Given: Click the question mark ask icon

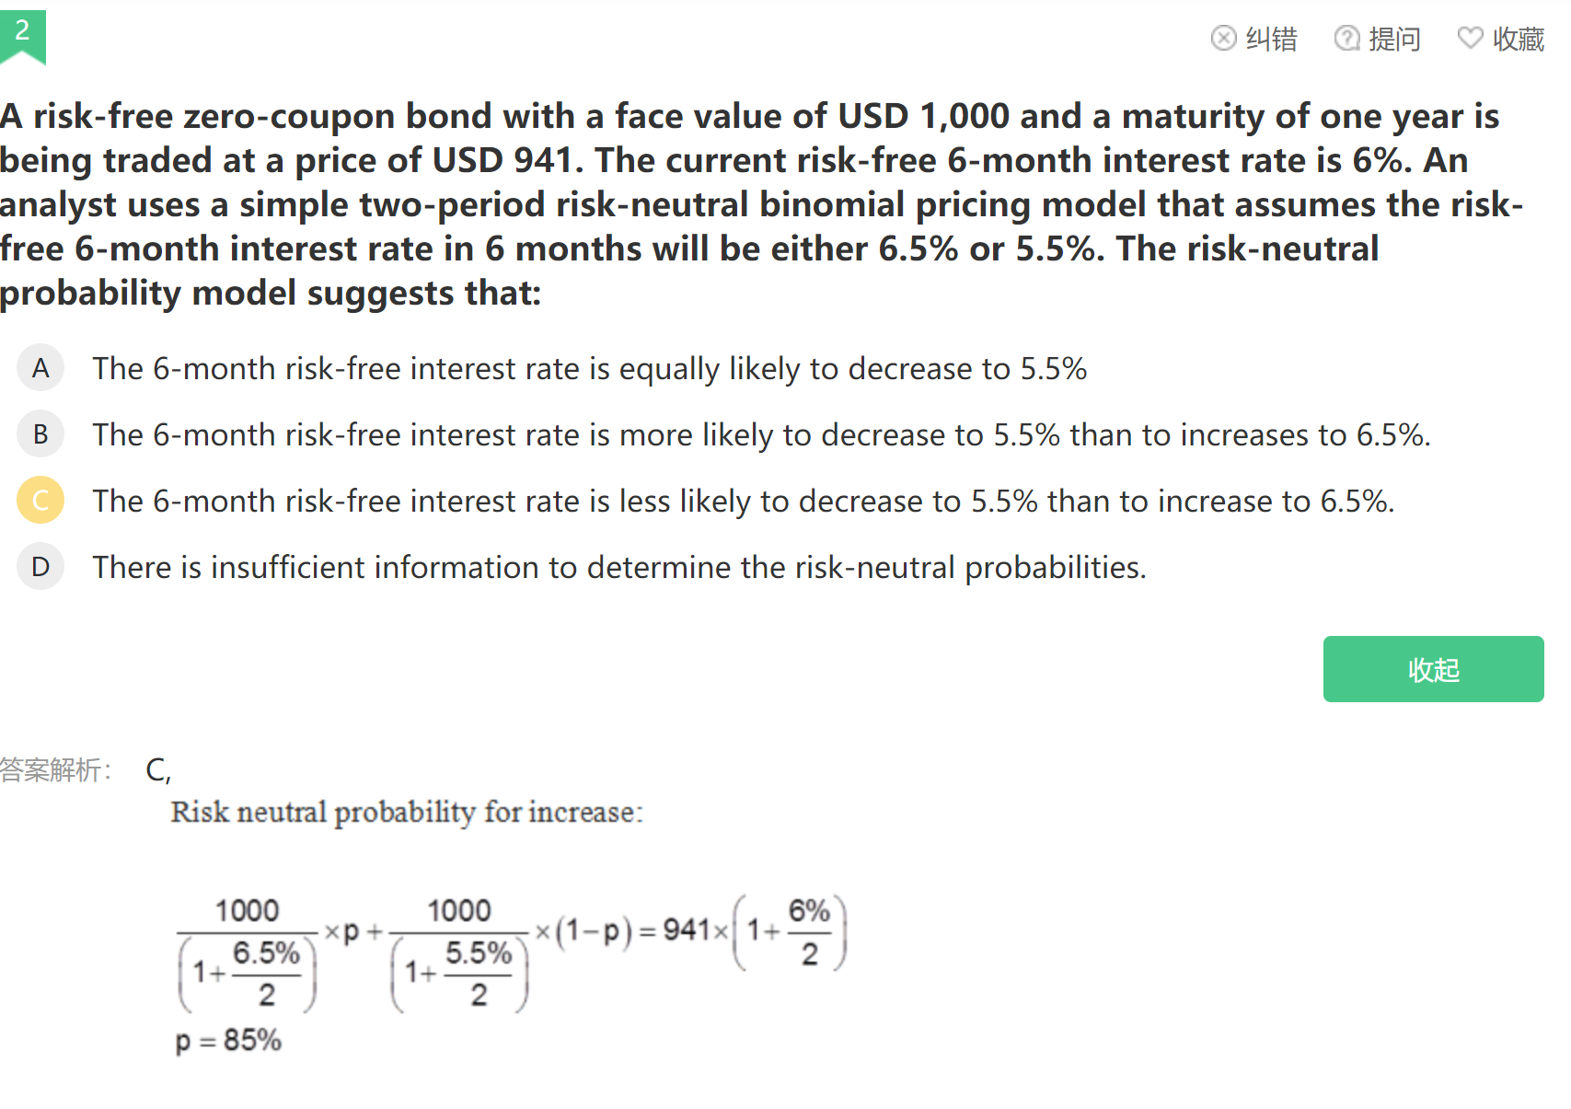Looking at the screenshot, I should [x=1346, y=38].
